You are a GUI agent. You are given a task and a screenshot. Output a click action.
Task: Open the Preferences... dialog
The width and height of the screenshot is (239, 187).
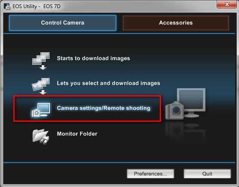pos(150,174)
